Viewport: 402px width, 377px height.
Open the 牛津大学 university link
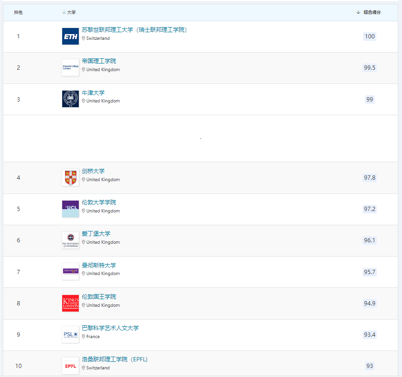93,92
